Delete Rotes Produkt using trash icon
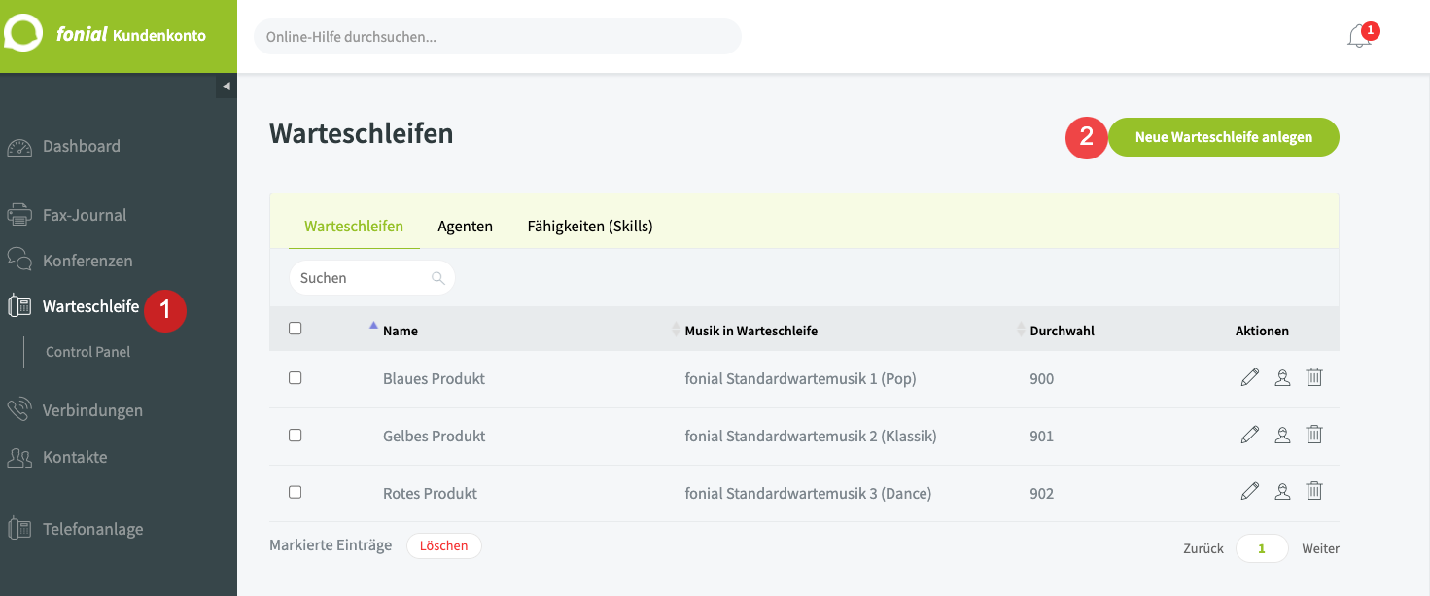This screenshot has width=1430, height=596. (x=1314, y=492)
